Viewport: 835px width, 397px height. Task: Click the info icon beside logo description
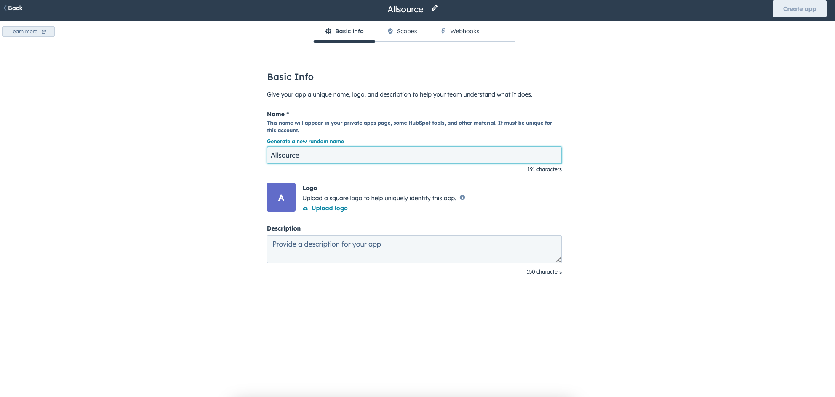pyautogui.click(x=462, y=197)
